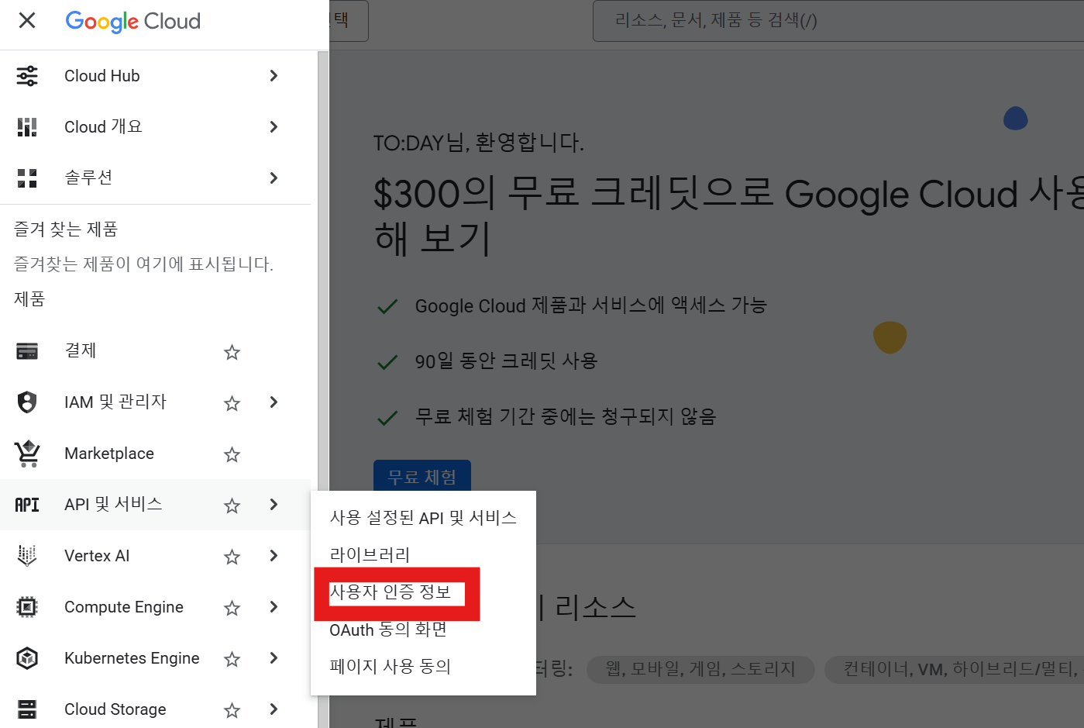The width and height of the screenshot is (1084, 728).
Task: Open 사용 설정된 API 및 서비스
Action: click(423, 518)
